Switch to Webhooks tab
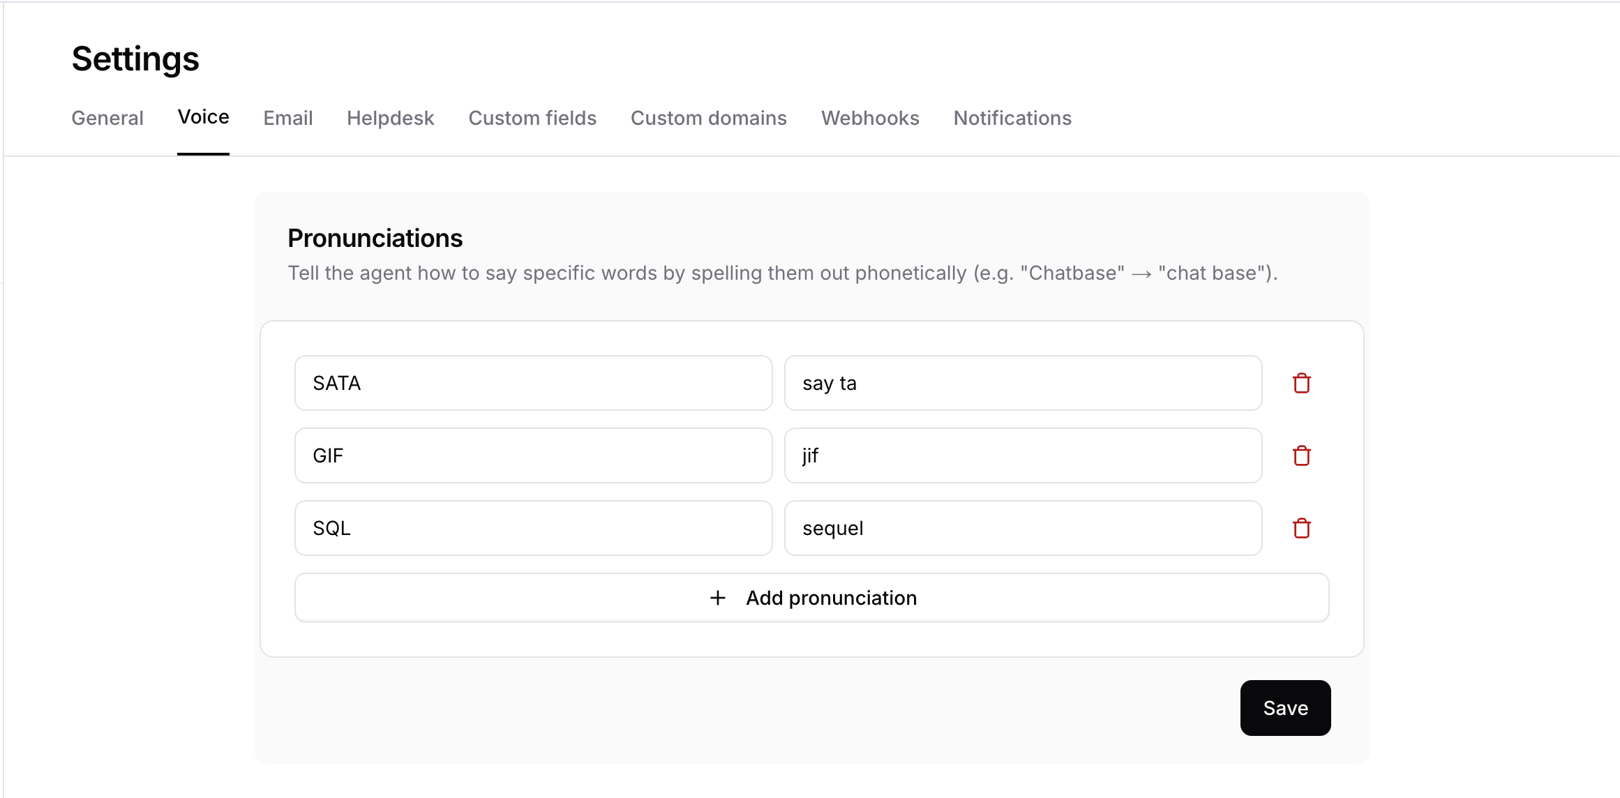 (870, 118)
